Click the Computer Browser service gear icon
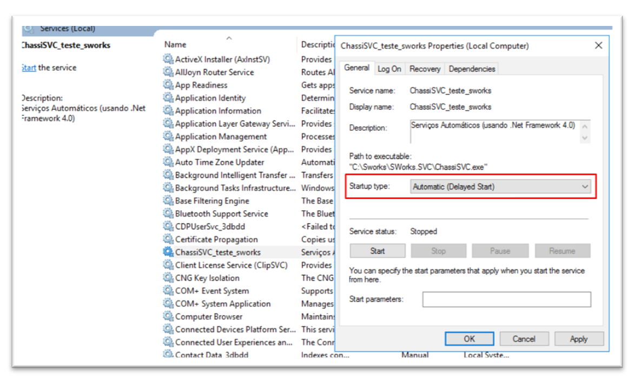Screen dimensions: 635x380 [168, 316]
